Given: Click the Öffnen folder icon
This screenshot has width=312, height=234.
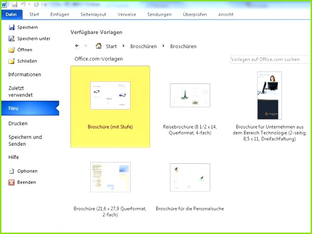Looking at the screenshot, I should tap(12, 49).
